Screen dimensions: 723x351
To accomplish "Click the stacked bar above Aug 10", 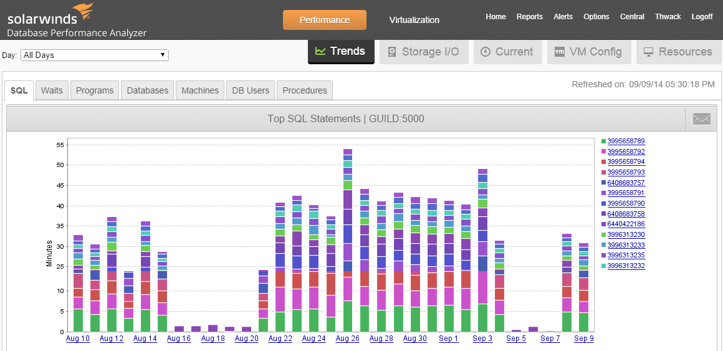I will tap(78, 284).
